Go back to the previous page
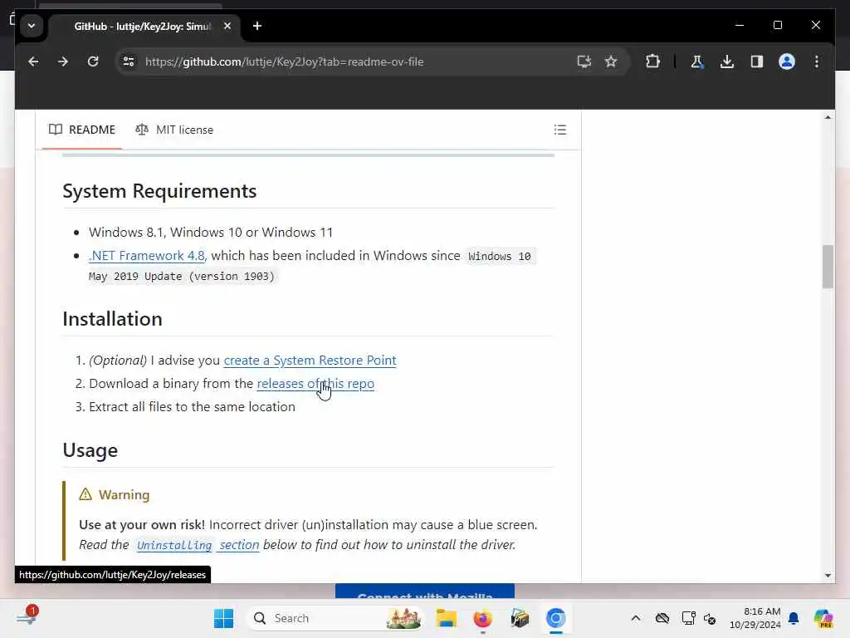850x638 pixels. click(33, 61)
